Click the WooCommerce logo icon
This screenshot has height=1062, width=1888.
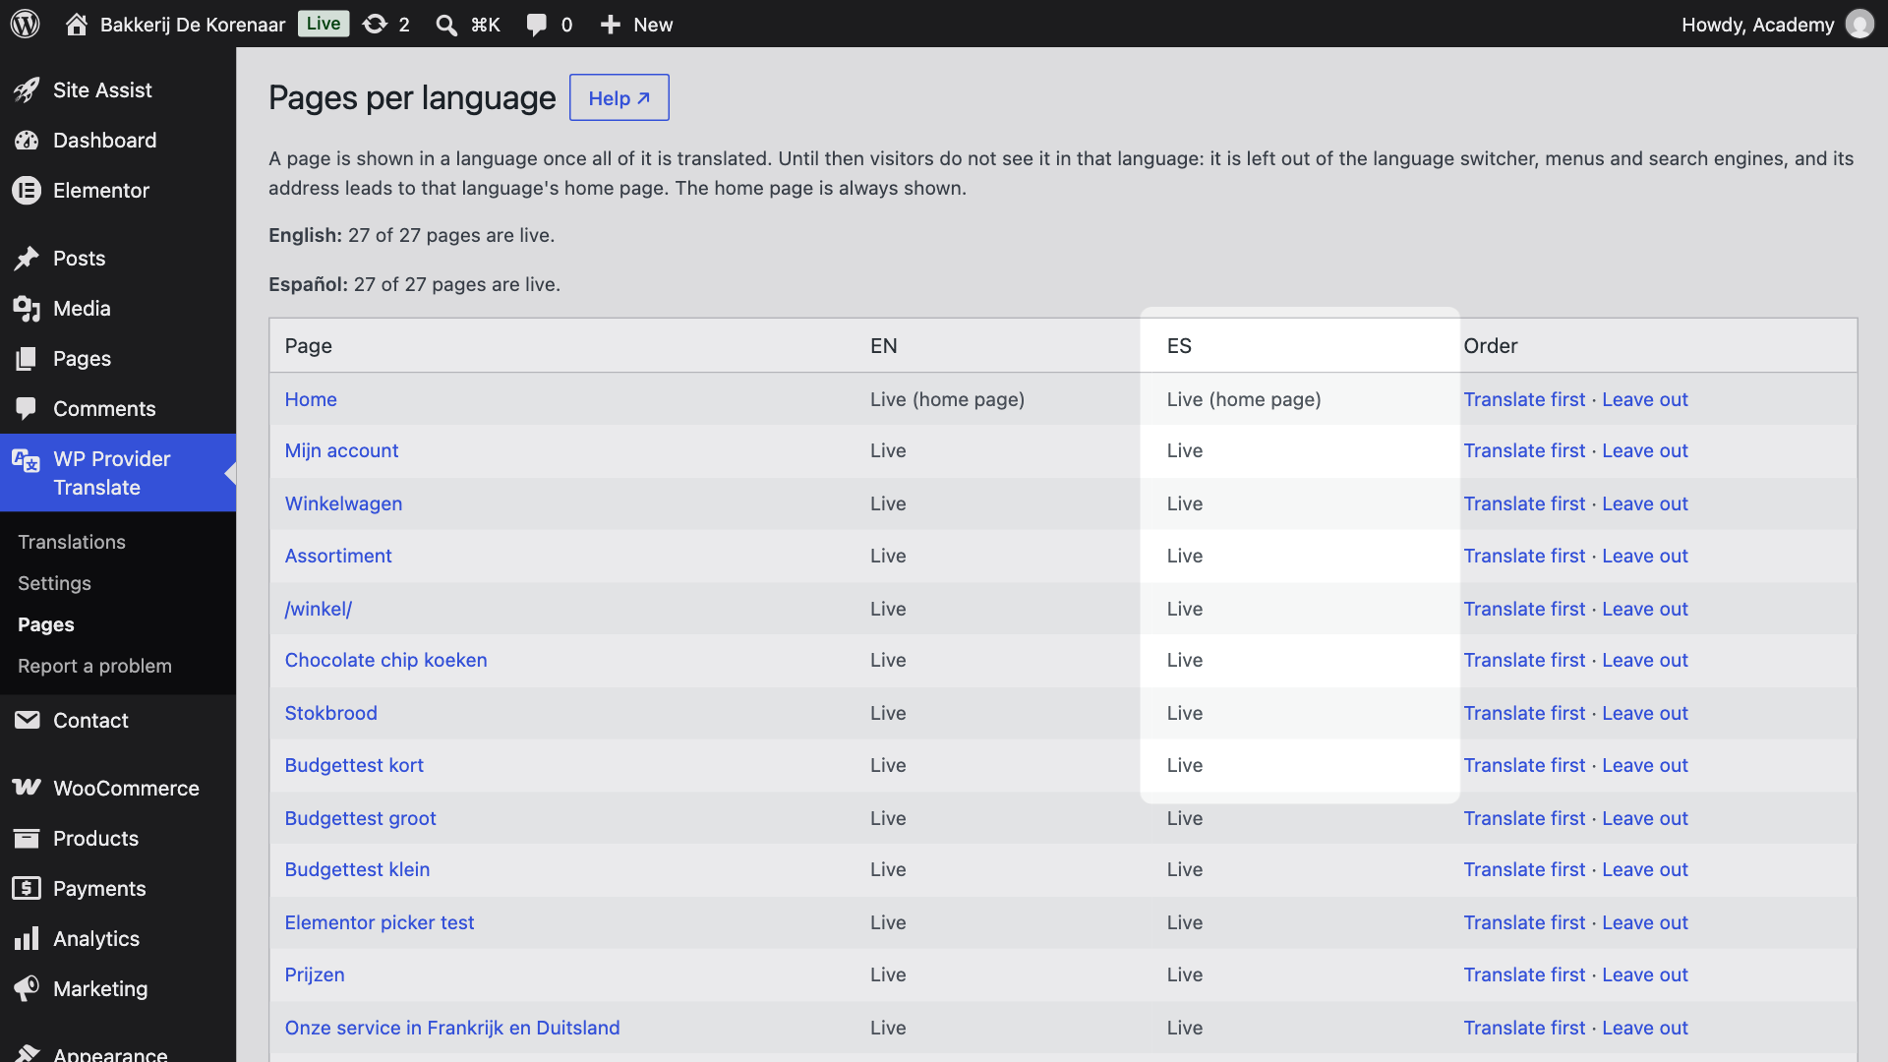coord(27,788)
